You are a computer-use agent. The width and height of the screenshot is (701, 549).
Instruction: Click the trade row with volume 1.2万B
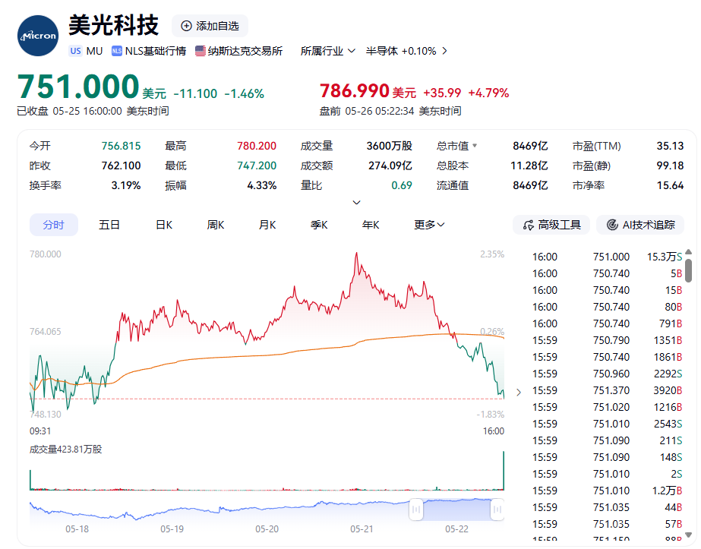607,491
